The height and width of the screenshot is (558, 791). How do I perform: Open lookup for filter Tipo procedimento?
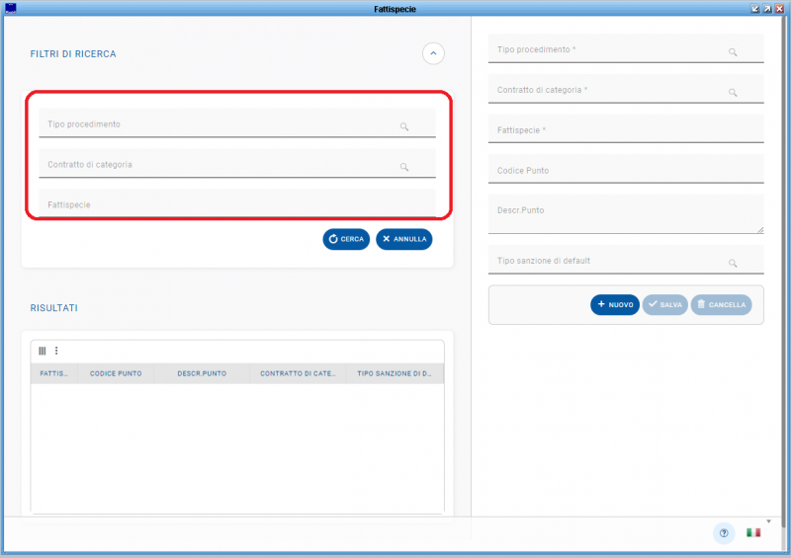click(404, 126)
